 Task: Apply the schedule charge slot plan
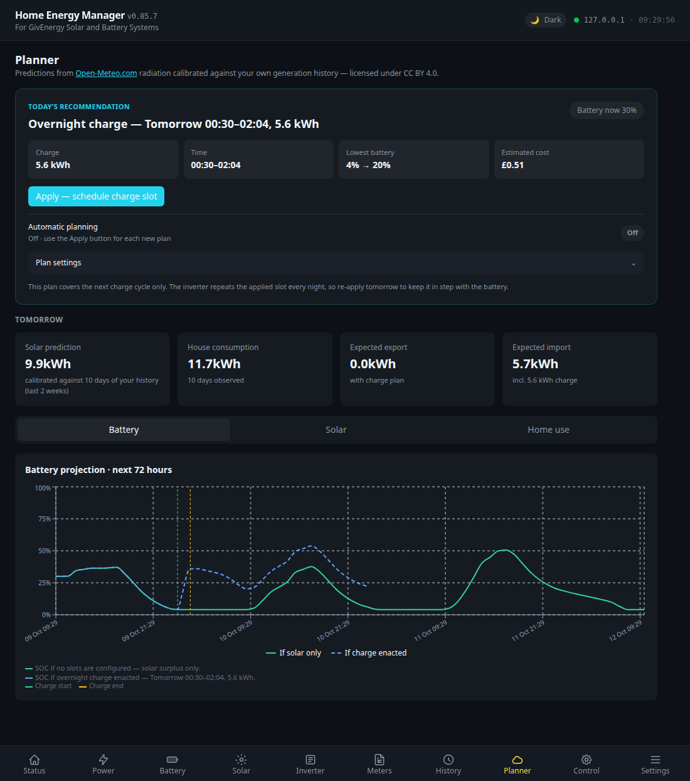pos(96,196)
